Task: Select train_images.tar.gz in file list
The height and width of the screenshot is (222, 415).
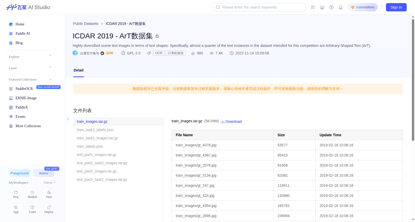Action: [x=118, y=121]
